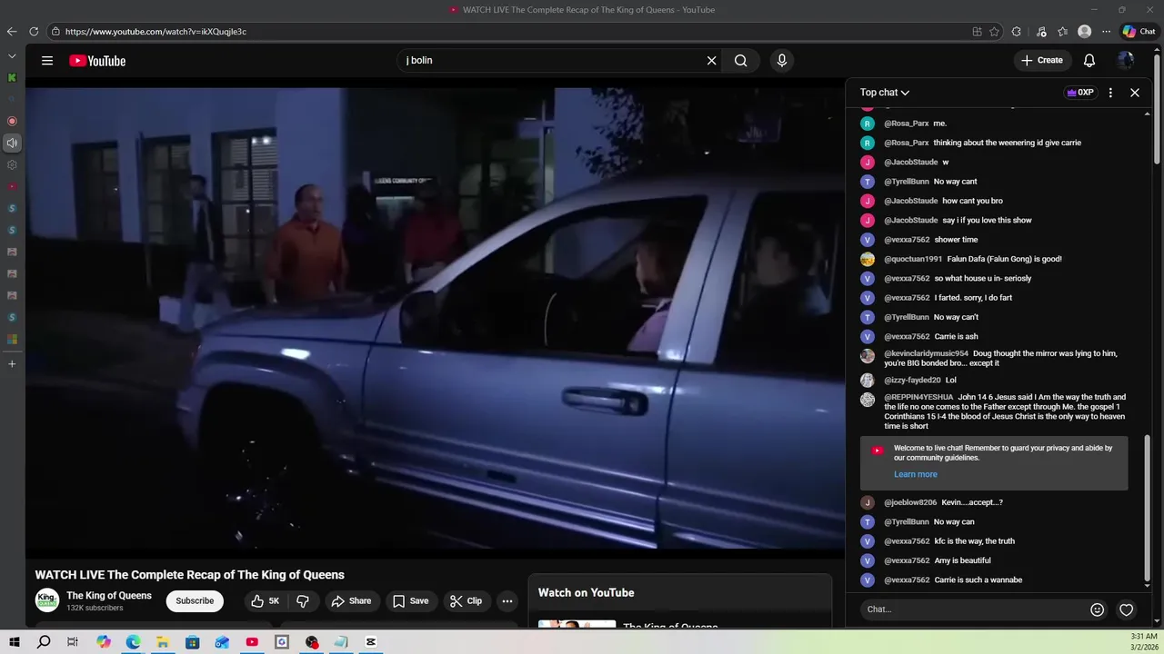This screenshot has height=654, width=1164.
Task: Switch to the gear settings vertical tab
Action: (12, 165)
